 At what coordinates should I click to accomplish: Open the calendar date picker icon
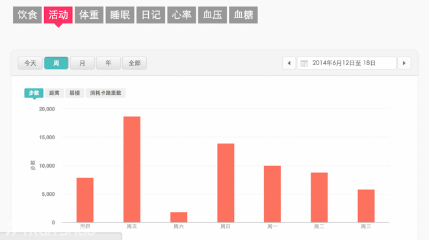coord(304,63)
